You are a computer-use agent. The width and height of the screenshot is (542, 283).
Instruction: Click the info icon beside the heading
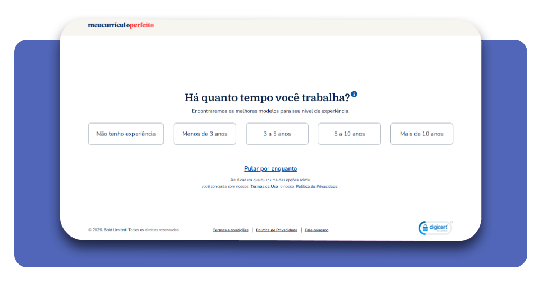pyautogui.click(x=354, y=94)
